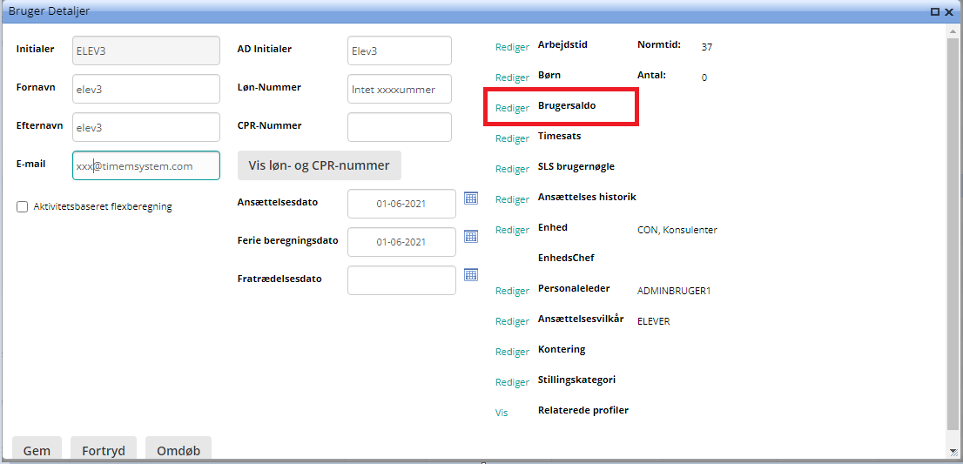Click the scroll down arrow on scrollbar

(x=953, y=450)
